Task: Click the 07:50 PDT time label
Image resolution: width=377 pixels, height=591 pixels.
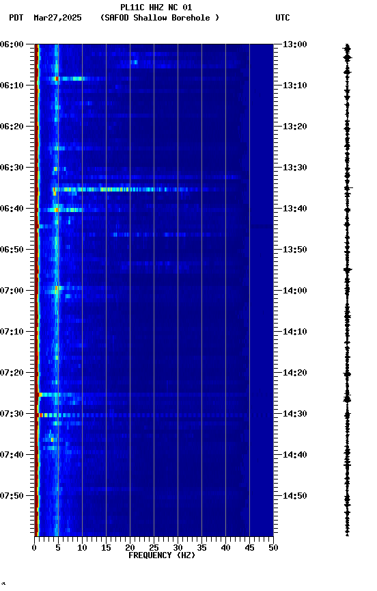Action: pos(12,496)
